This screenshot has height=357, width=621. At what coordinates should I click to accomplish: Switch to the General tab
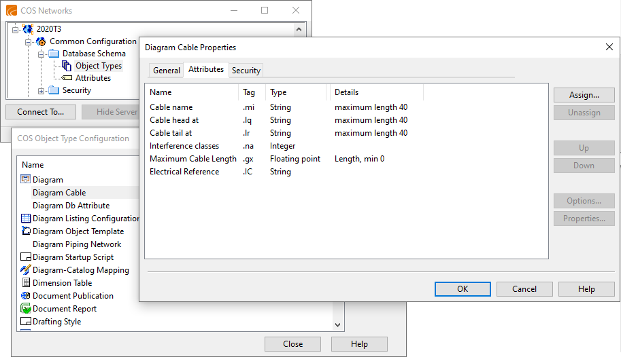point(167,71)
